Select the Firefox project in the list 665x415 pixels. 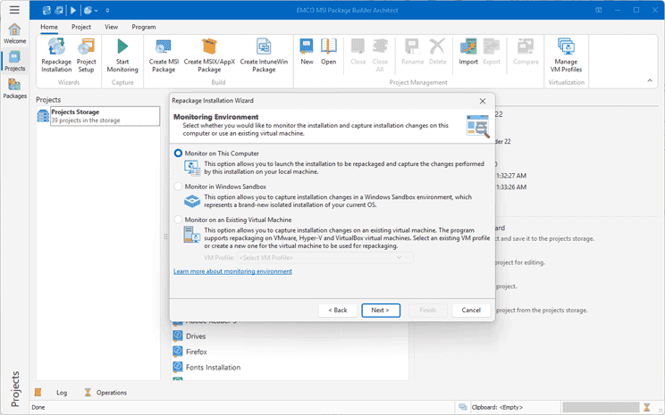(x=197, y=352)
